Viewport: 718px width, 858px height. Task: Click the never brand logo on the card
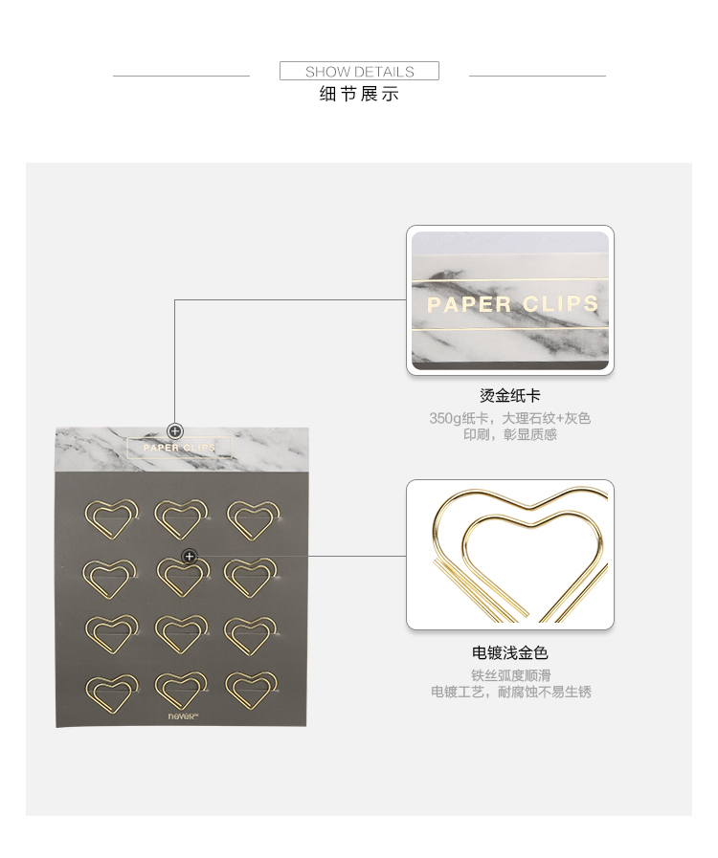click(183, 715)
